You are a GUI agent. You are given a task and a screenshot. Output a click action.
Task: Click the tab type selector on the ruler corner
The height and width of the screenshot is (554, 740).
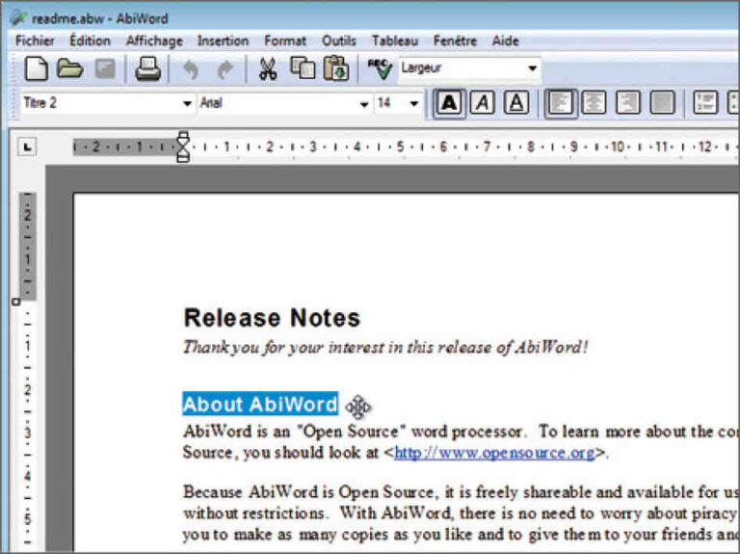(x=27, y=146)
